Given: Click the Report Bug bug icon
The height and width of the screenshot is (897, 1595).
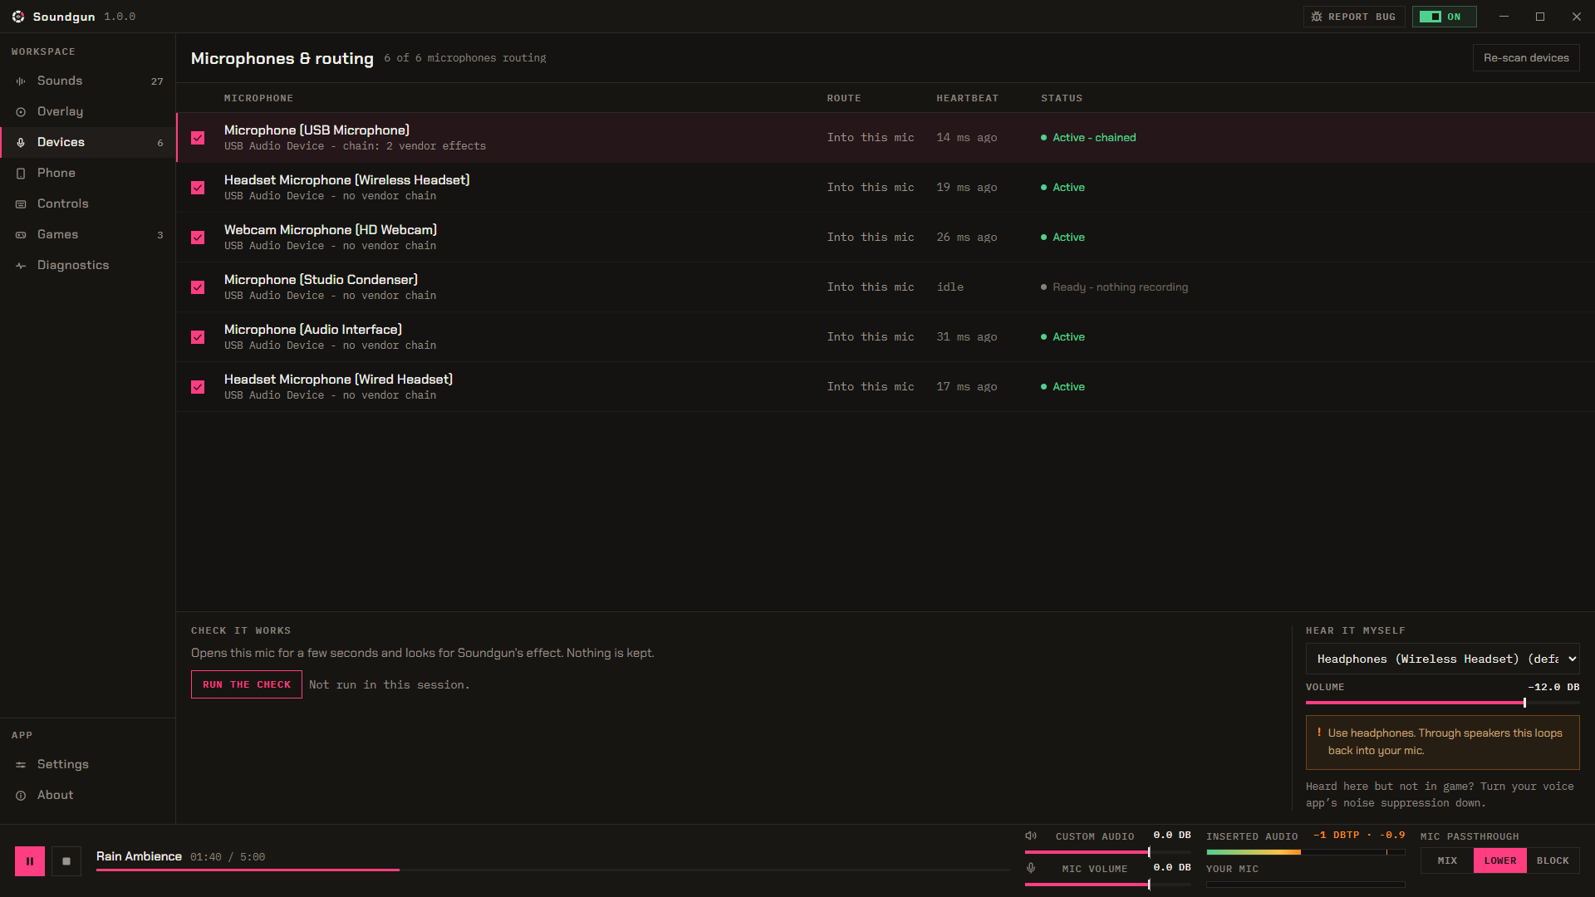Looking at the screenshot, I should (1317, 17).
